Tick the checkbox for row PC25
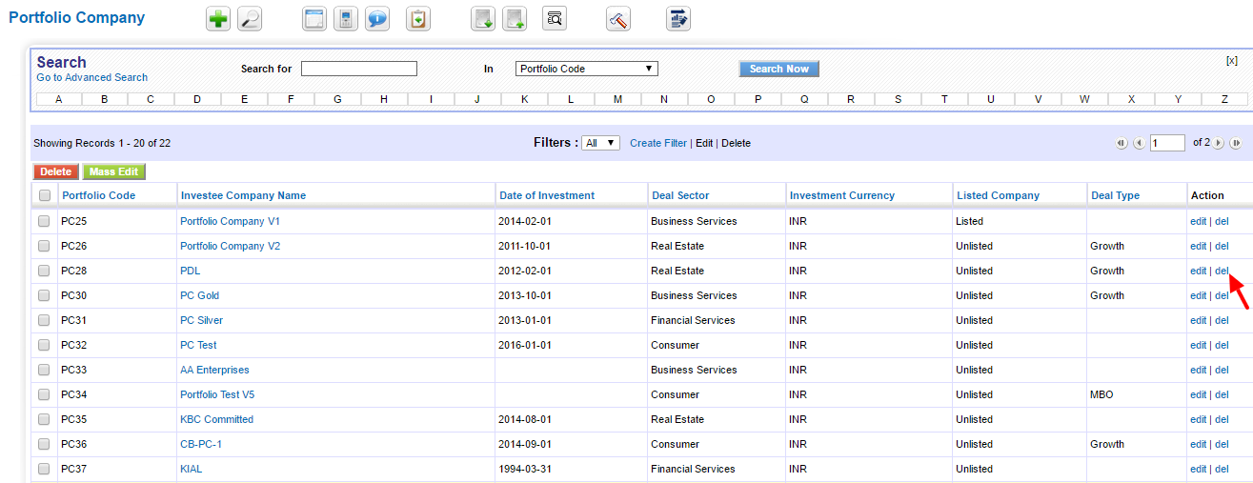Screen dimensions: 1253x483 pos(44,221)
